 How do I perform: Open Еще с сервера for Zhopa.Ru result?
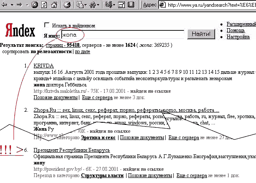[184, 137]
